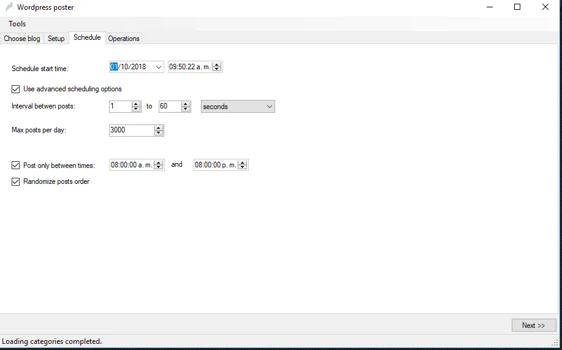Image resolution: width=562 pixels, height=350 pixels.
Task: Decrease maximum interval between posts
Action: point(185,109)
